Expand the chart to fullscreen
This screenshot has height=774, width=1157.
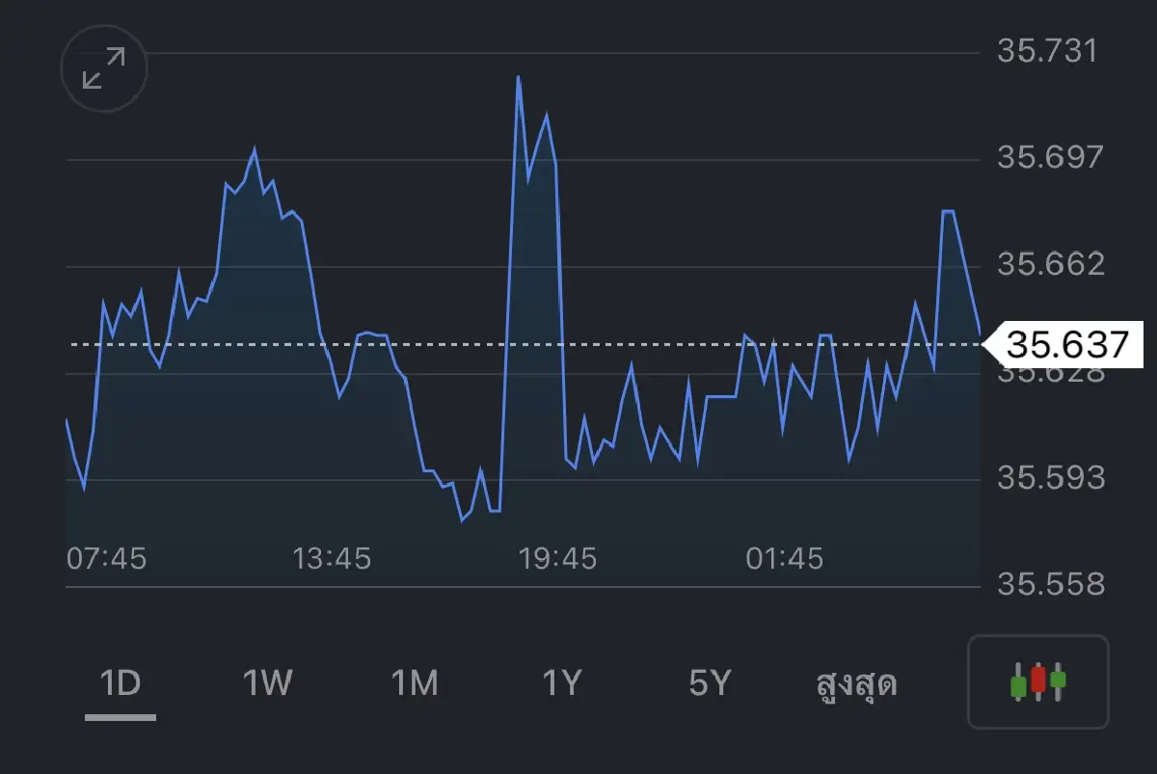coord(104,69)
